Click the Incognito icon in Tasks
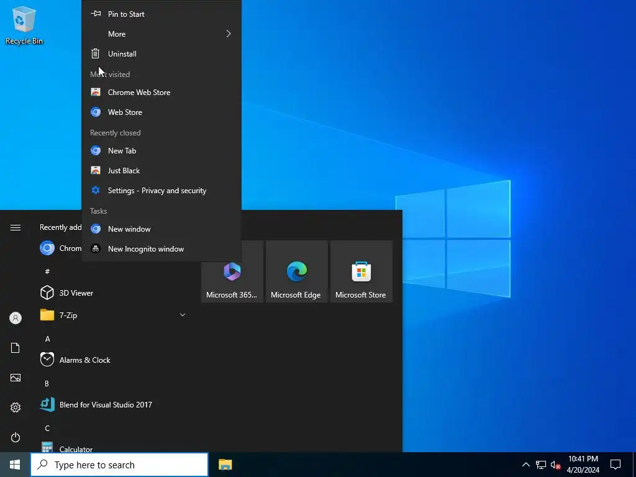Image resolution: width=636 pixels, height=477 pixels. coord(95,248)
